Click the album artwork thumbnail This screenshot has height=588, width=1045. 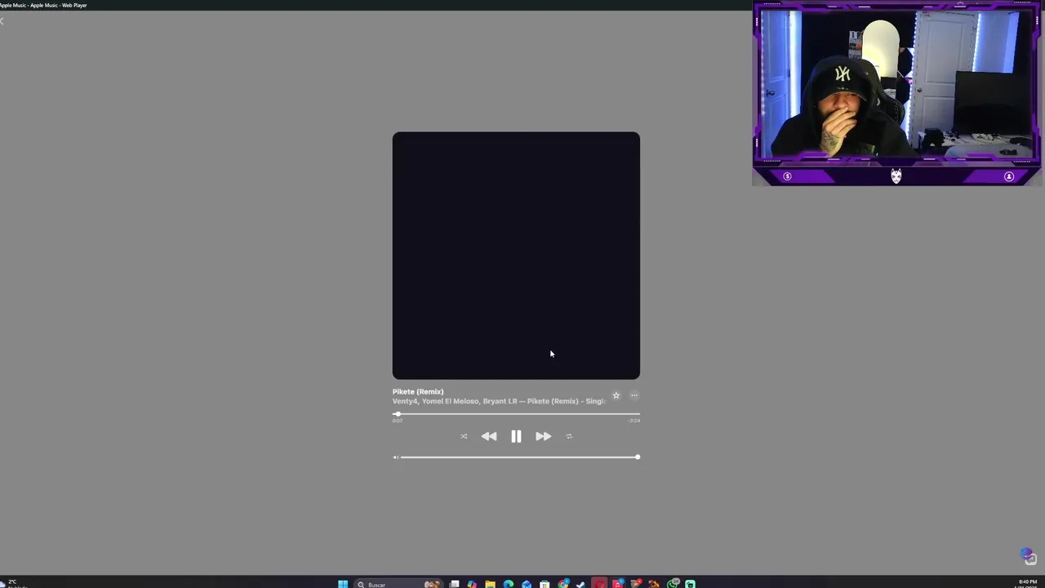[516, 256]
